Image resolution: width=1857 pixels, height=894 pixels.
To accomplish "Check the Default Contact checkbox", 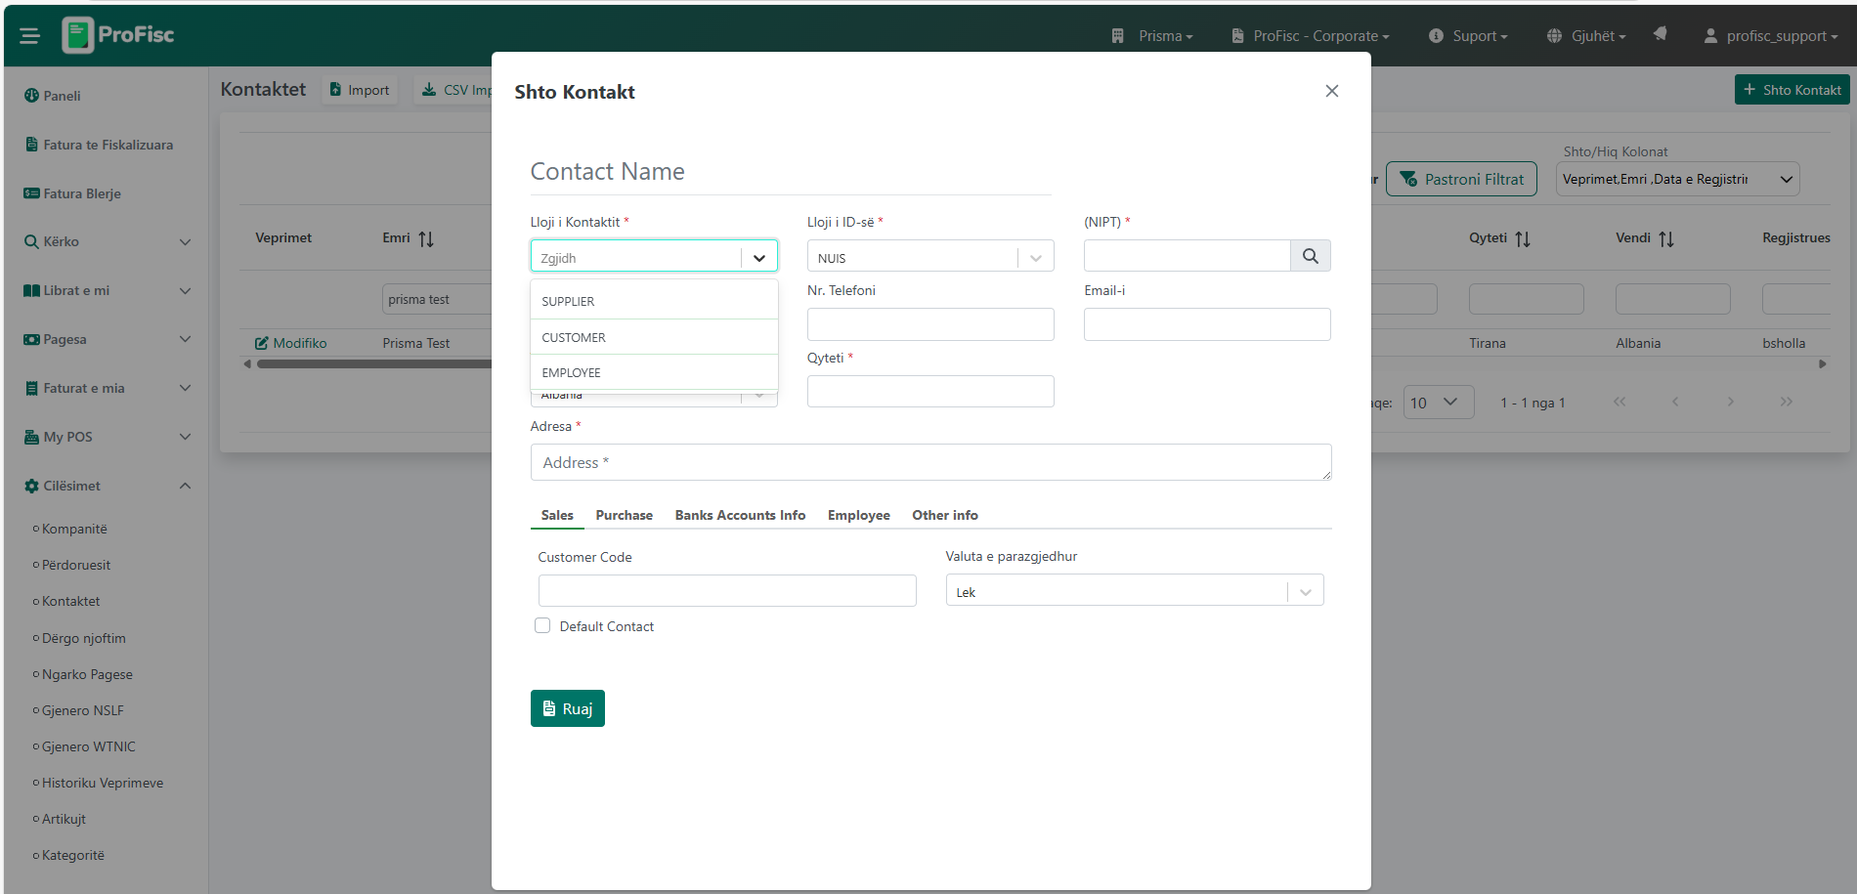I will tap(542, 626).
